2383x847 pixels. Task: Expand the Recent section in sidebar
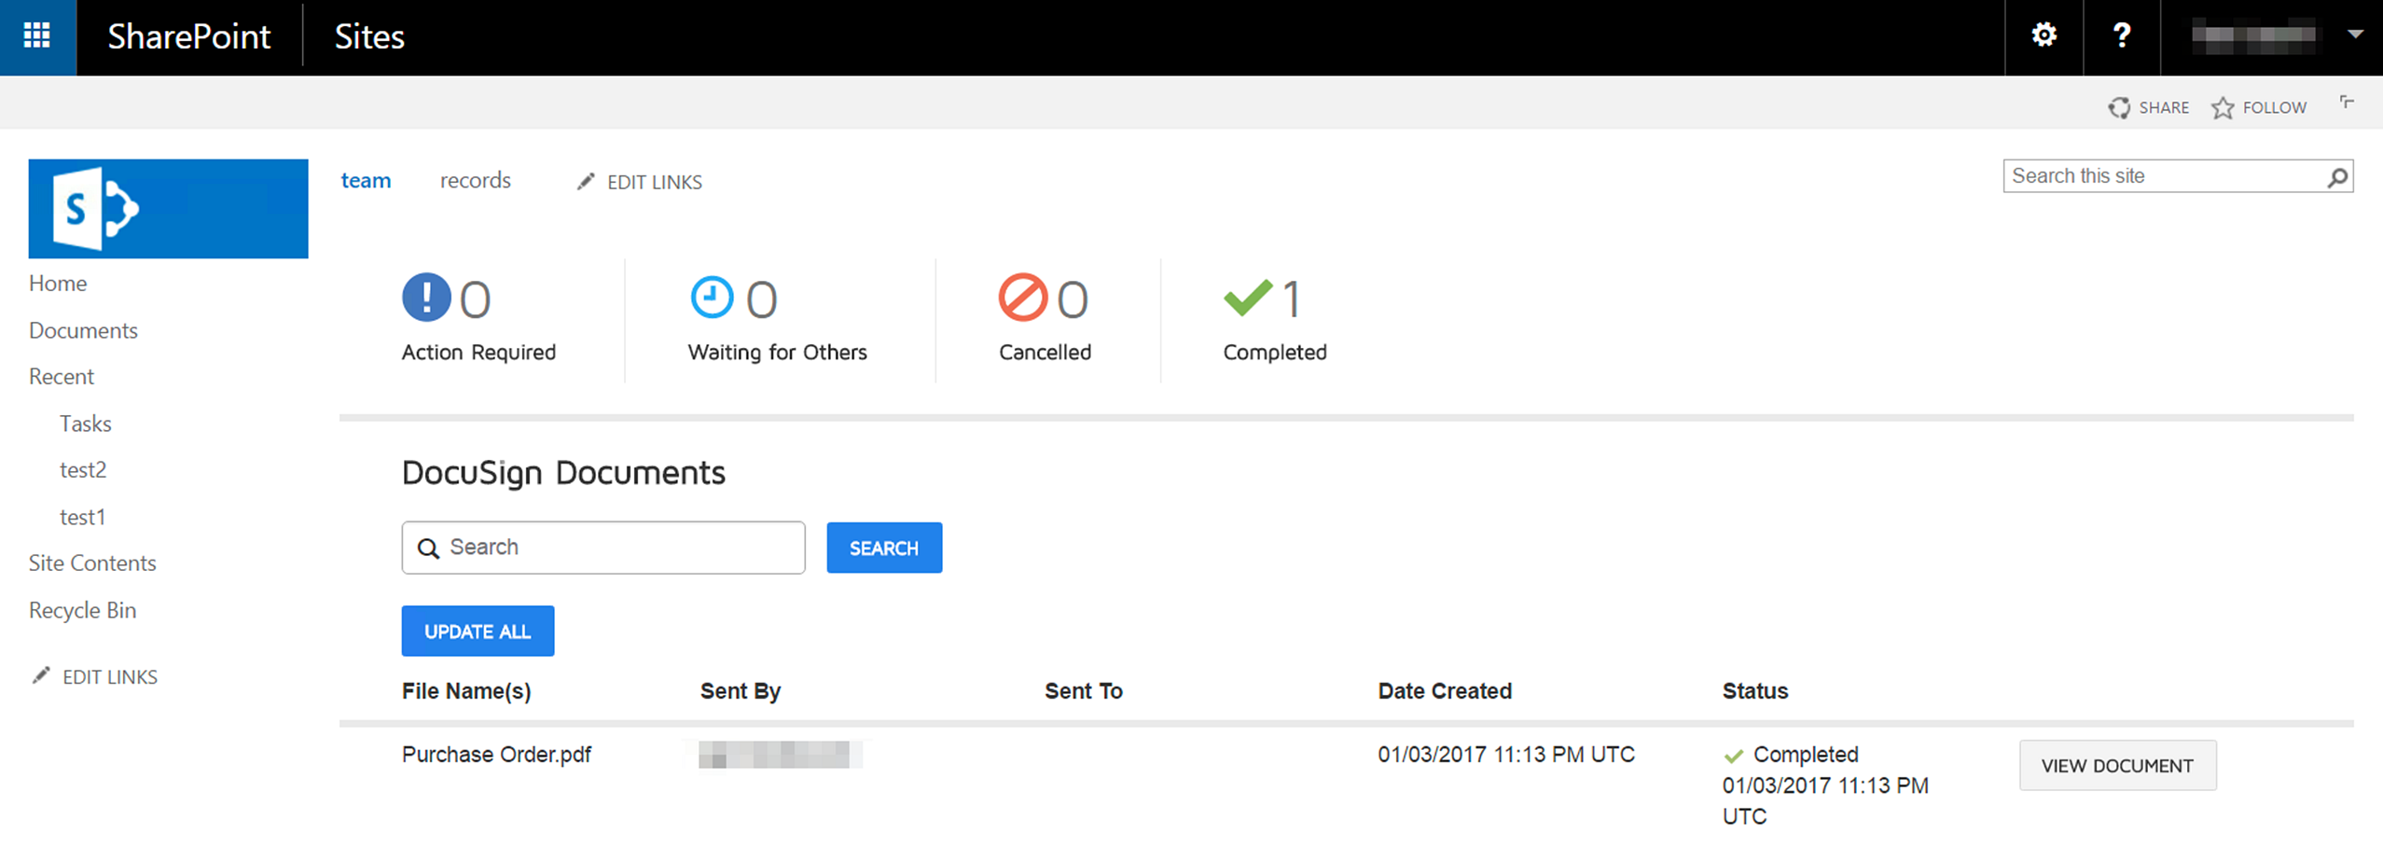pyautogui.click(x=61, y=376)
